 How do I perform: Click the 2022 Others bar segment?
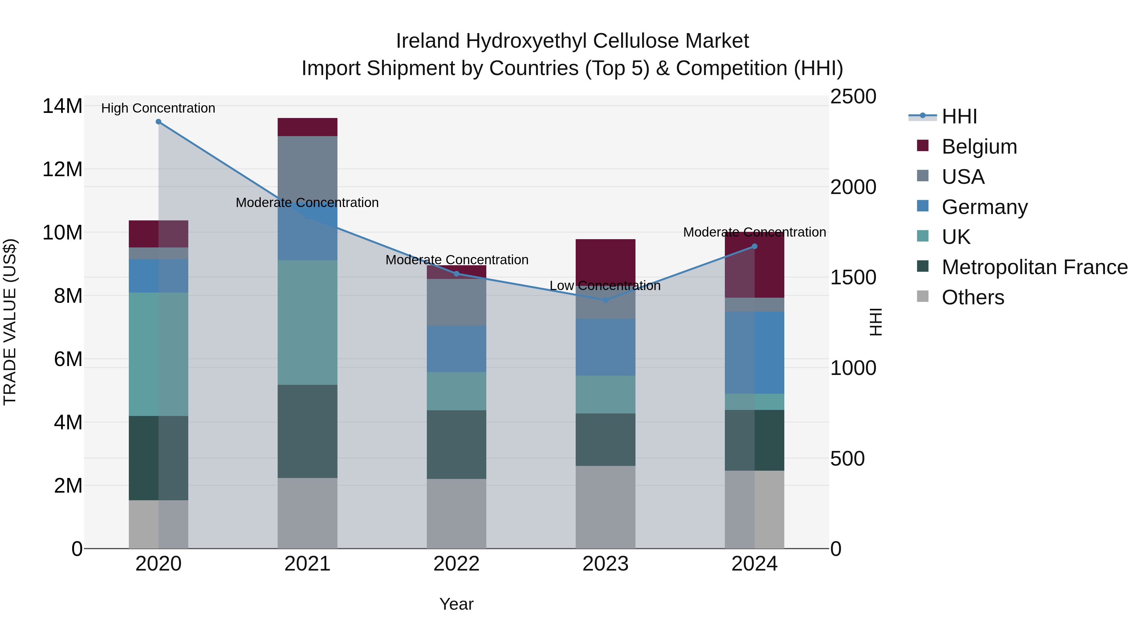tap(456, 514)
